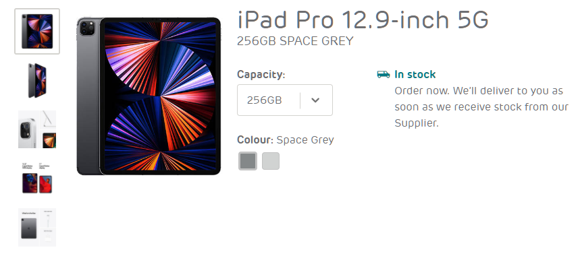Open the what's-in-the-box thumbnail
The height and width of the screenshot is (256, 580).
tap(37, 227)
